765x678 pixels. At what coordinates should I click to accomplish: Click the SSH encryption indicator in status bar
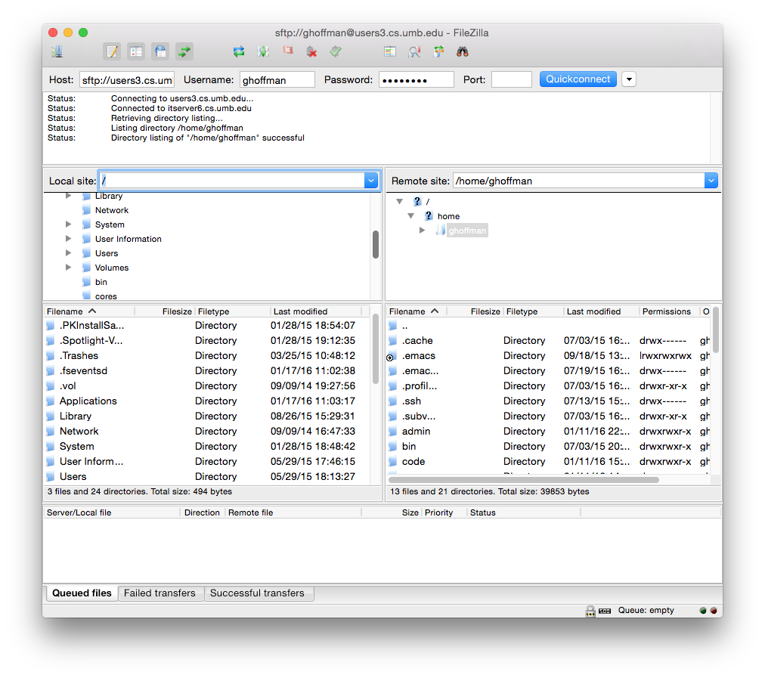click(605, 611)
